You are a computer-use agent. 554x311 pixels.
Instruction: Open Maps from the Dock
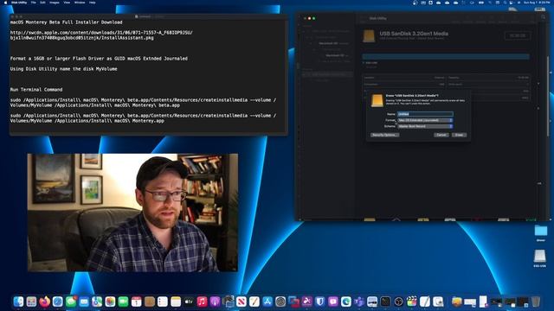click(x=97, y=301)
